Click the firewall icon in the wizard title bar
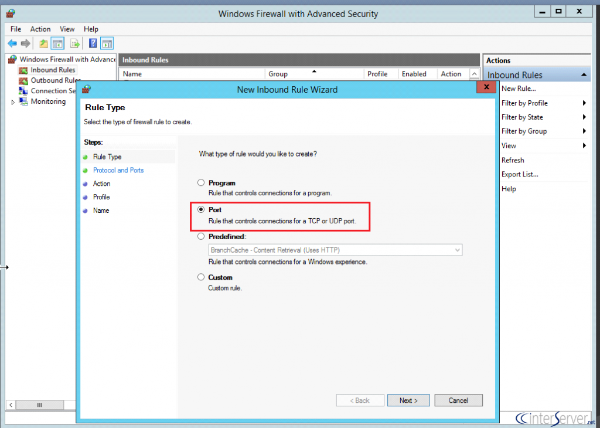600x428 pixels. pyautogui.click(x=87, y=90)
